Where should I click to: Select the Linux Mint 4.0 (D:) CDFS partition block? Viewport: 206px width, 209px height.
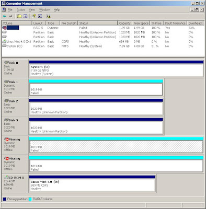pyautogui.click(x=92, y=183)
